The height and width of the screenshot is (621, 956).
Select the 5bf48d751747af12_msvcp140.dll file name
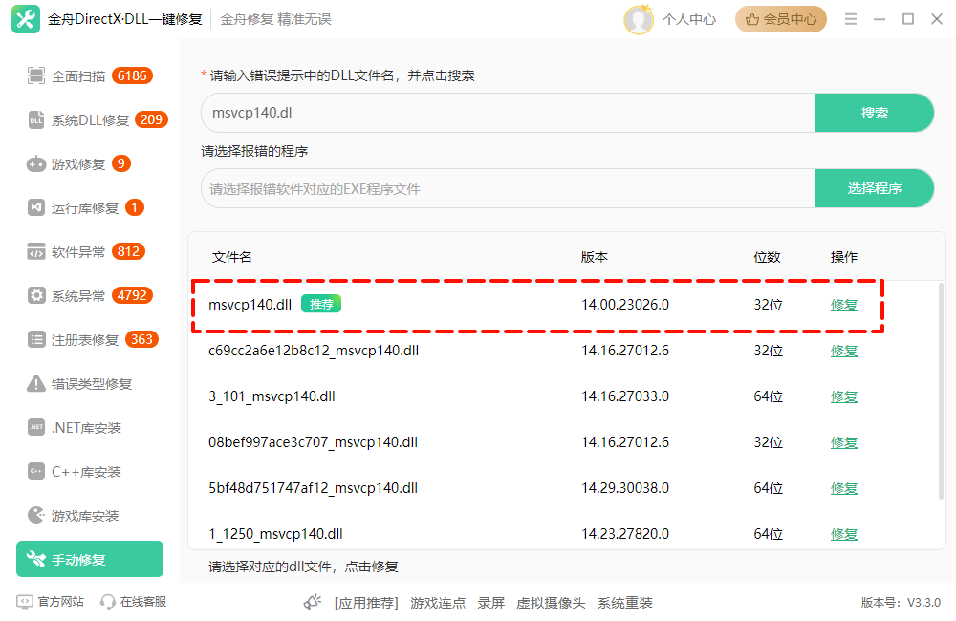pos(313,487)
